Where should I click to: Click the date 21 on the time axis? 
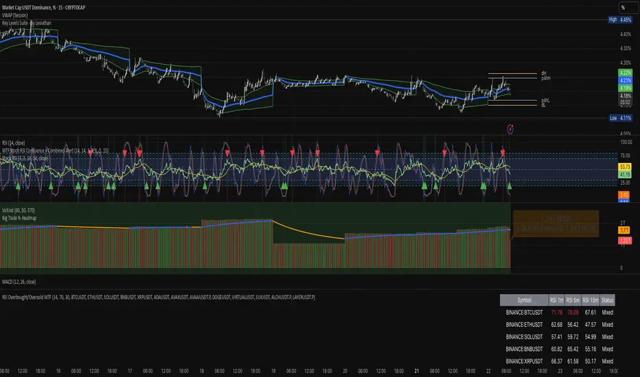click(x=415, y=367)
